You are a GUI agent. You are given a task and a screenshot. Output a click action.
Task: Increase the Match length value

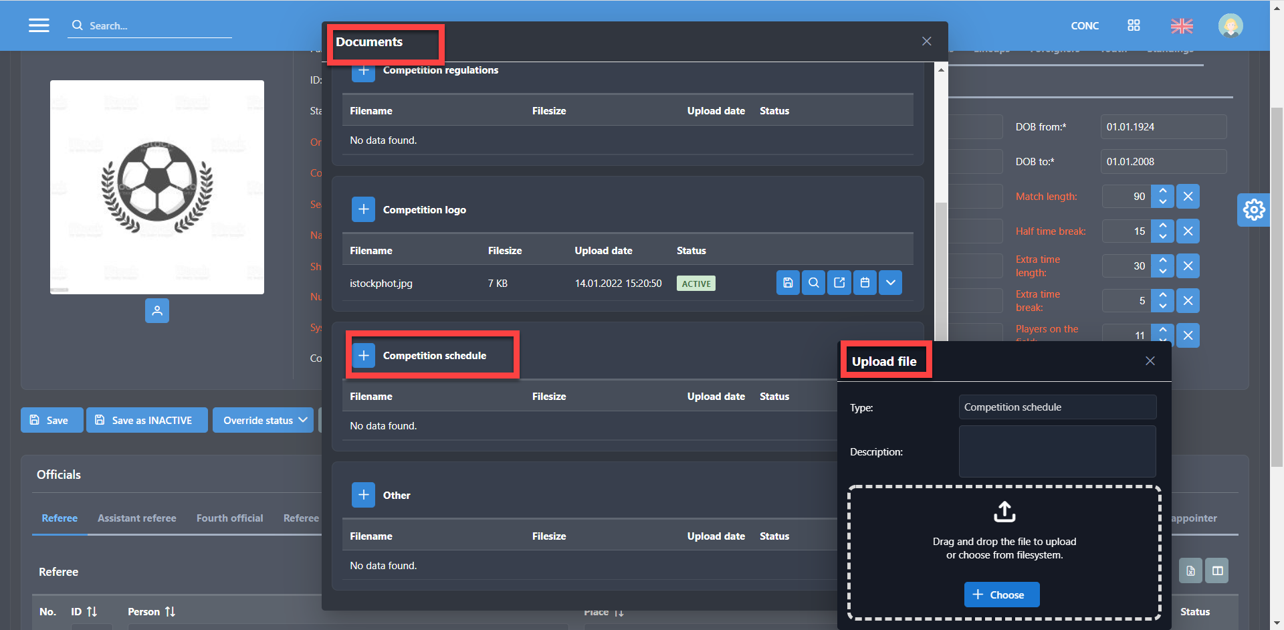1163,191
